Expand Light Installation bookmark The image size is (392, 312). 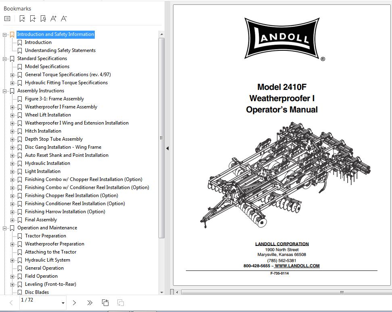tap(12, 172)
